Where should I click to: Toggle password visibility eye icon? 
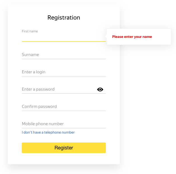100,90
